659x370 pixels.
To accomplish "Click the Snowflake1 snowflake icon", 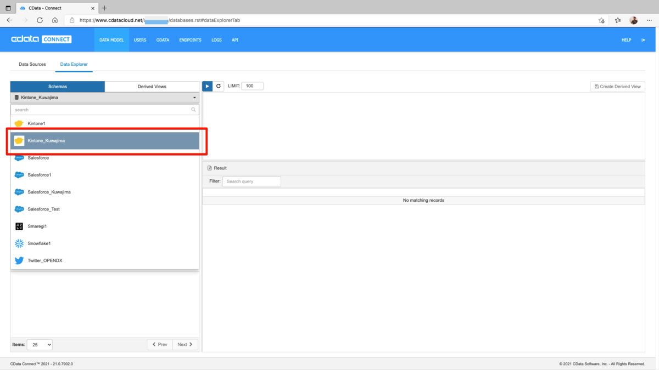I will point(19,243).
